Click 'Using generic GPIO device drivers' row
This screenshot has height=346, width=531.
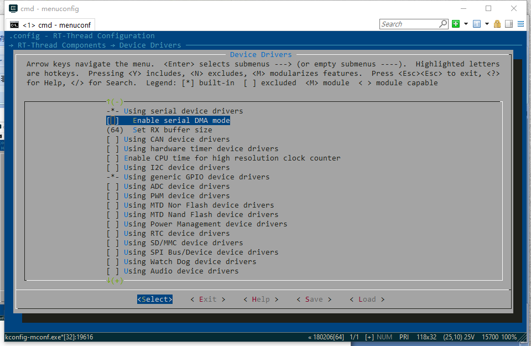click(188, 177)
